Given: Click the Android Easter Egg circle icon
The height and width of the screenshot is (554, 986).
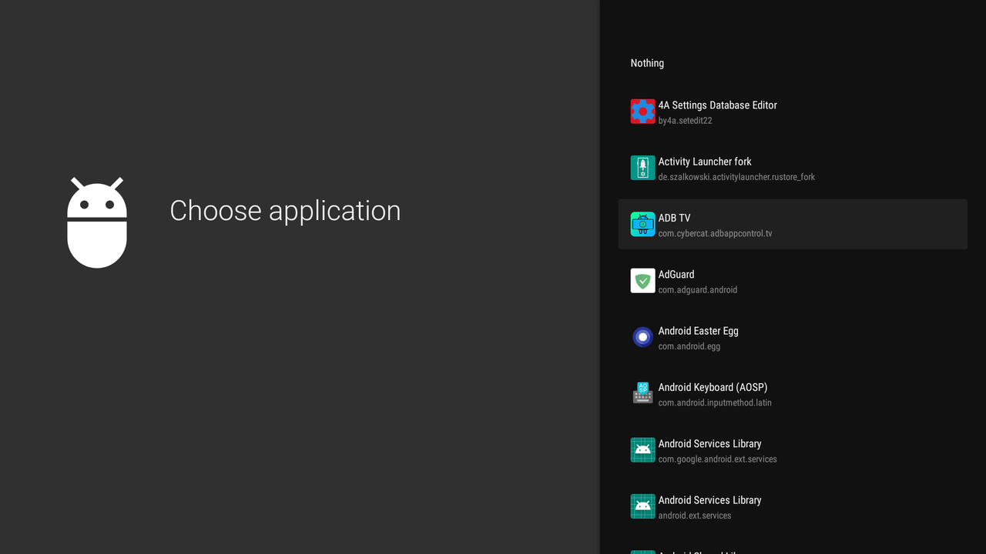Looking at the screenshot, I should coord(643,337).
